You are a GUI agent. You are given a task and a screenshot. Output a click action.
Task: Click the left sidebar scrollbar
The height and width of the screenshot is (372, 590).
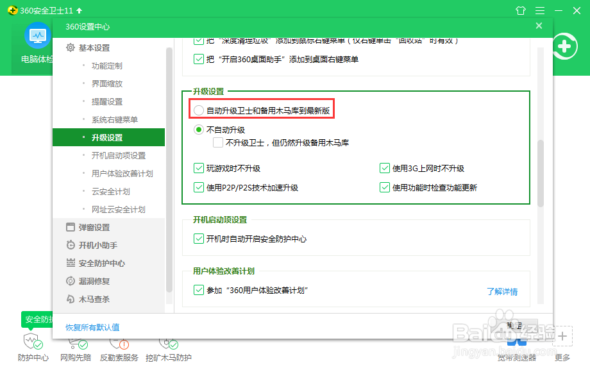point(169,170)
